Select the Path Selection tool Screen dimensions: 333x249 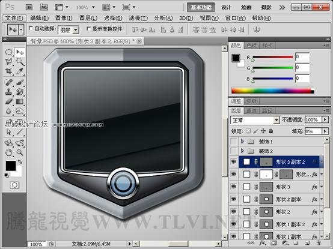pos(9,132)
